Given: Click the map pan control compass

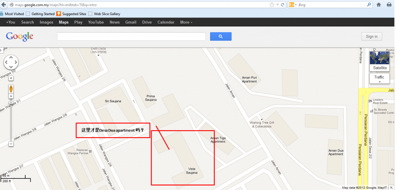Looking at the screenshot, I should pos(11,62).
